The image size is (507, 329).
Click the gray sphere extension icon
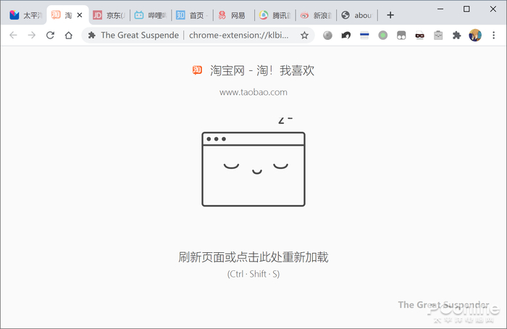(327, 35)
